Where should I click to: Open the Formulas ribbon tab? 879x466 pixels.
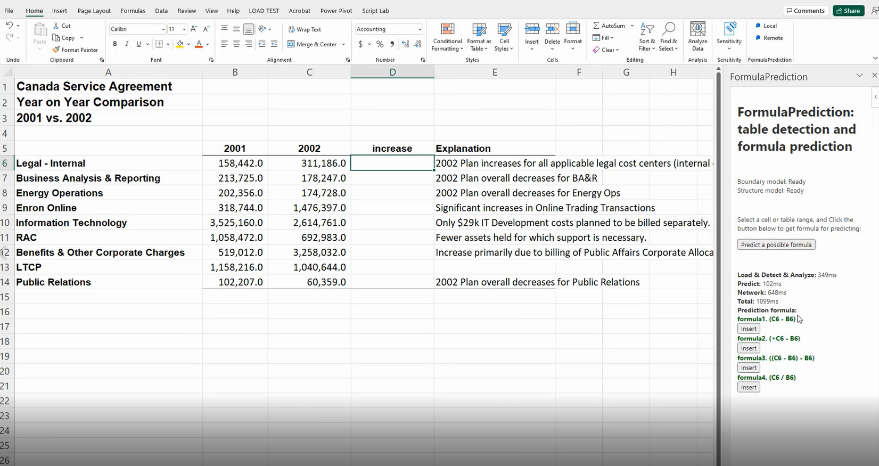[133, 11]
